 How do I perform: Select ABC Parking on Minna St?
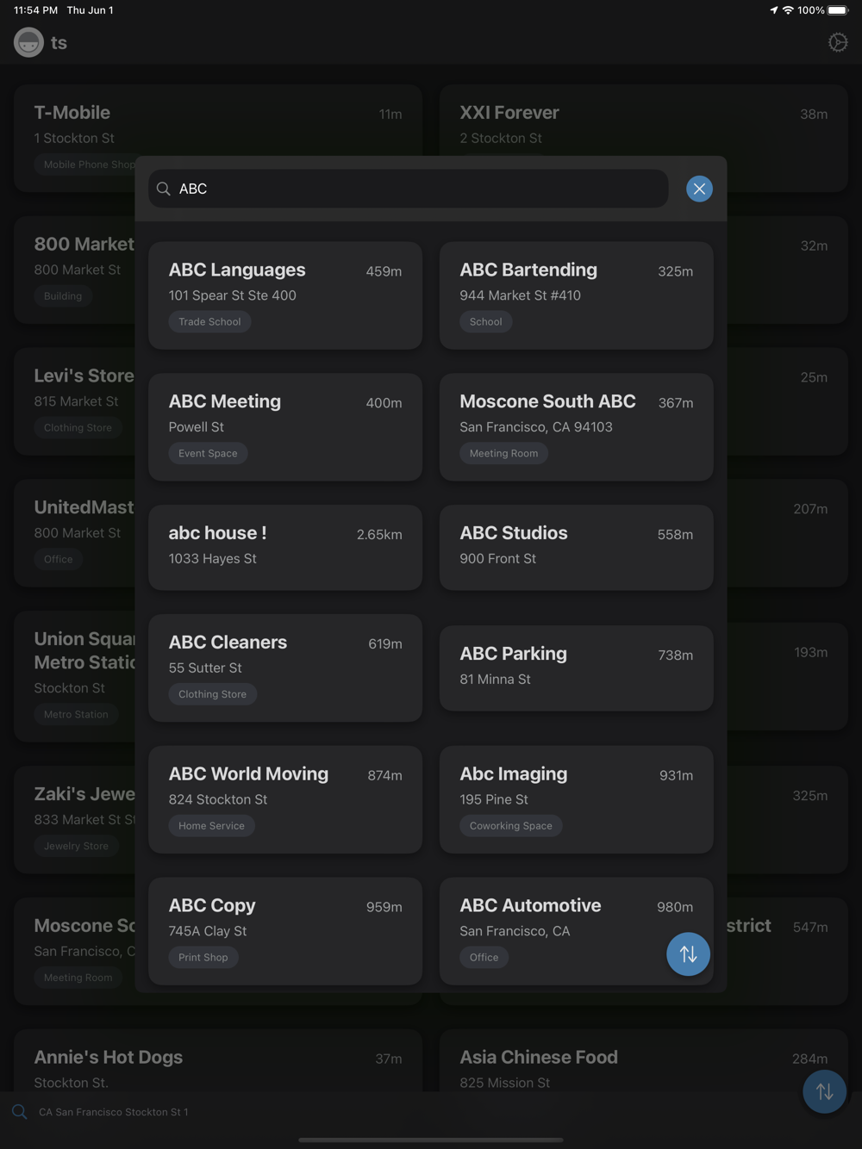point(577,668)
